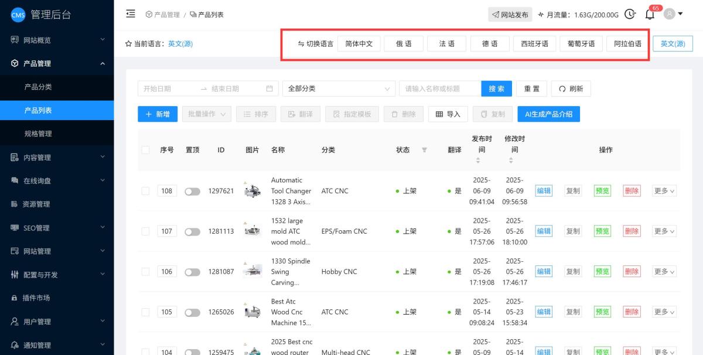Expand 更多 dropdown for product 1297621

[664, 191]
